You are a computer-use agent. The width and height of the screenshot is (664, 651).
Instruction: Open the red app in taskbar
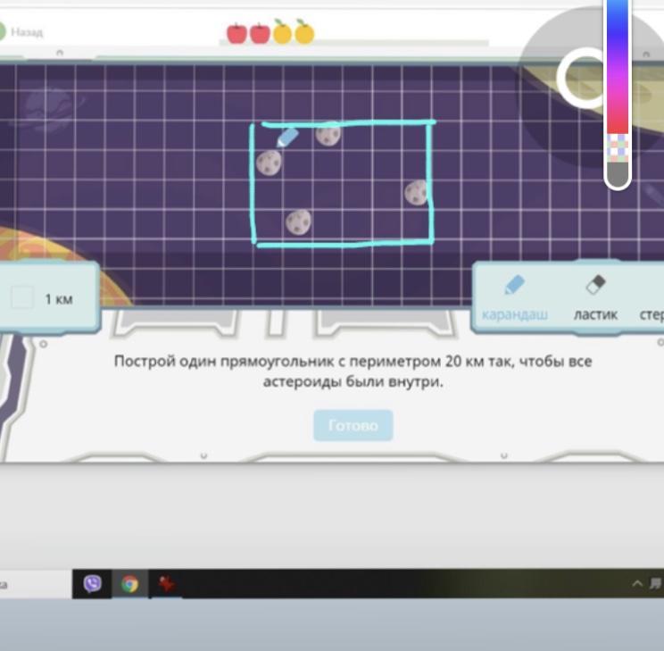[x=166, y=584]
